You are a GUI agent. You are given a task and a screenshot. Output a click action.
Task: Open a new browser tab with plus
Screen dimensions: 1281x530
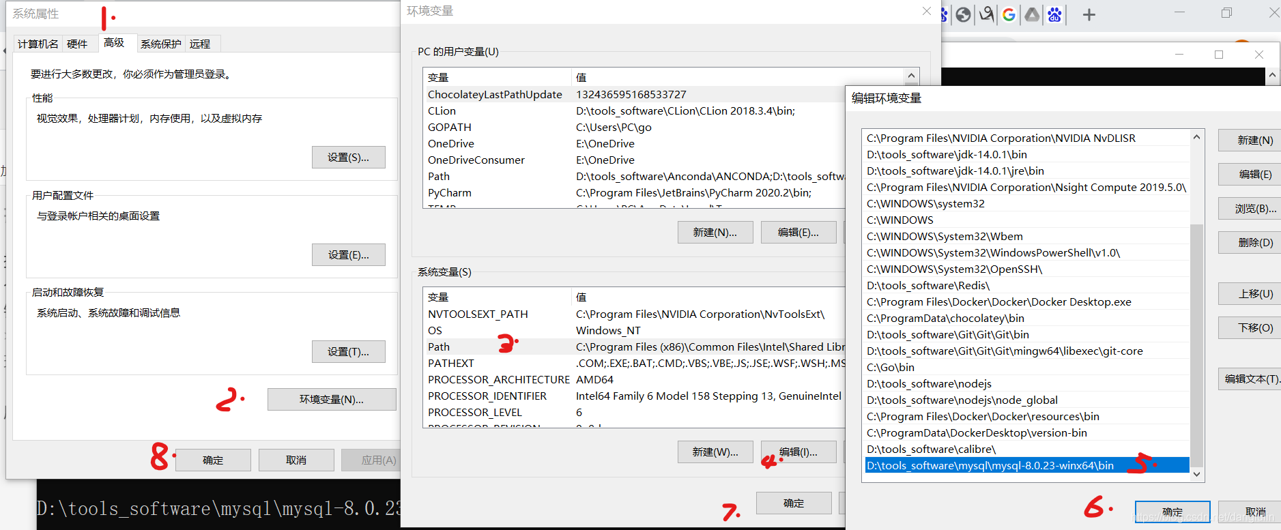[1089, 14]
